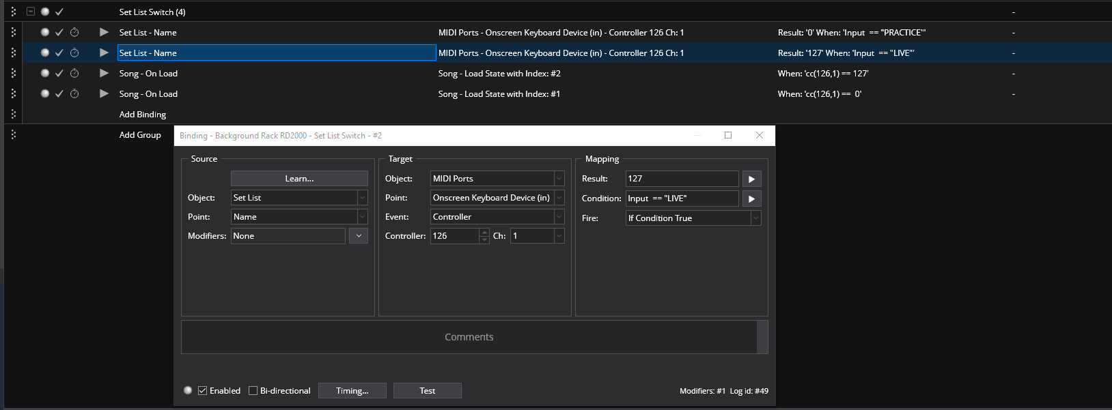
Task: Click the Learn... button
Action: (299, 179)
